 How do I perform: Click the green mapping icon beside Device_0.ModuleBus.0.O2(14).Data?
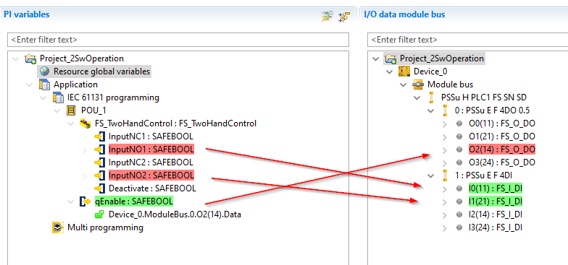click(x=99, y=214)
